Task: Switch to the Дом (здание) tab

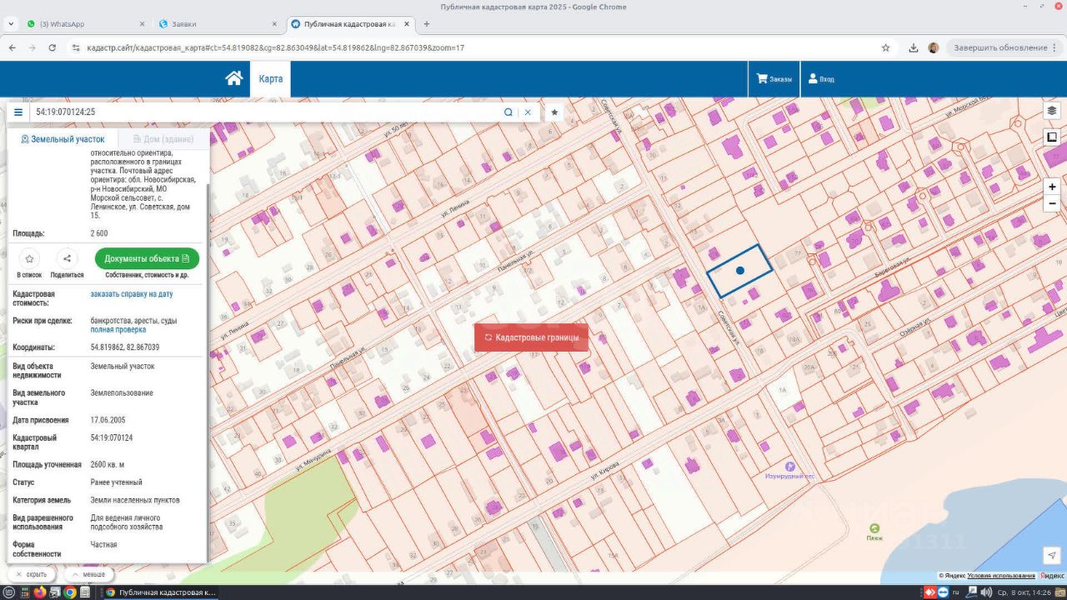Action: click(x=163, y=139)
